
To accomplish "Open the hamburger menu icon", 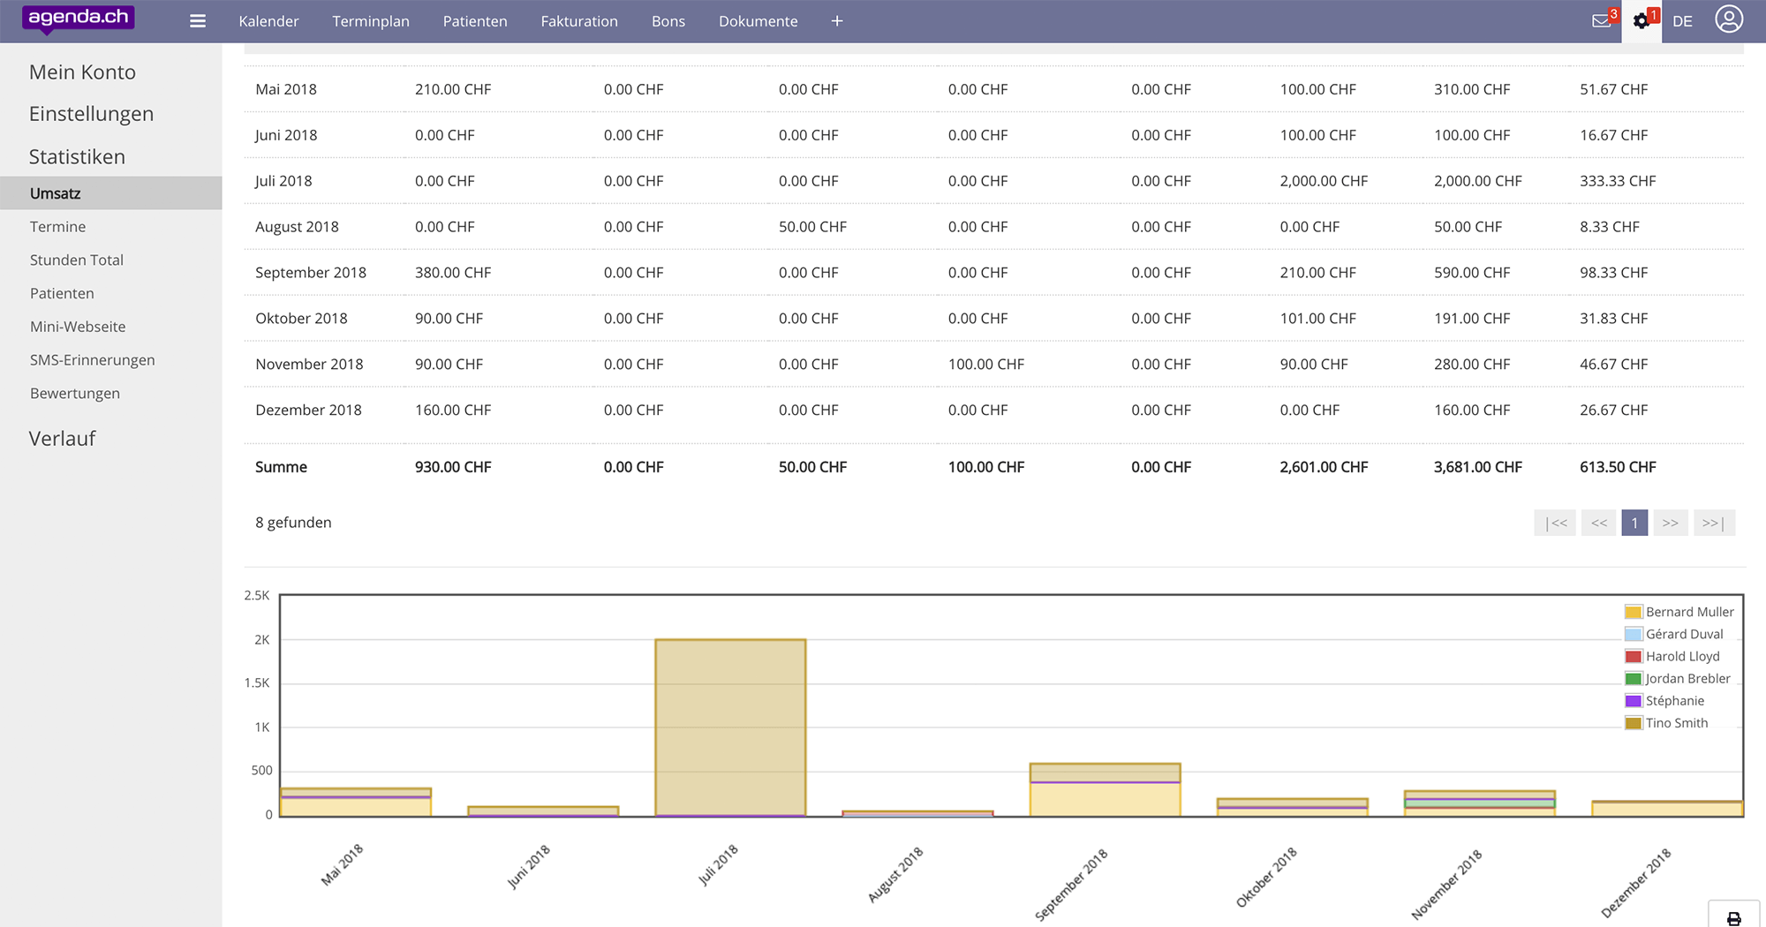I will (198, 21).
